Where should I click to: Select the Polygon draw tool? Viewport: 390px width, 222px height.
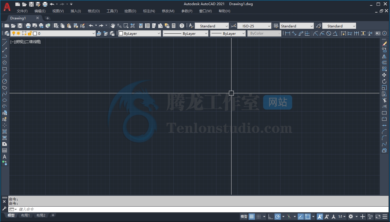(x=5, y=62)
